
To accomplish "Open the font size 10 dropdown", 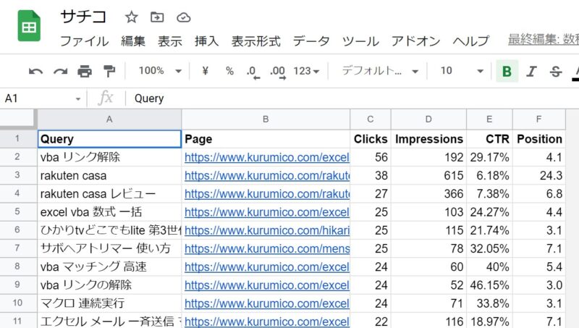I will 462,71.
